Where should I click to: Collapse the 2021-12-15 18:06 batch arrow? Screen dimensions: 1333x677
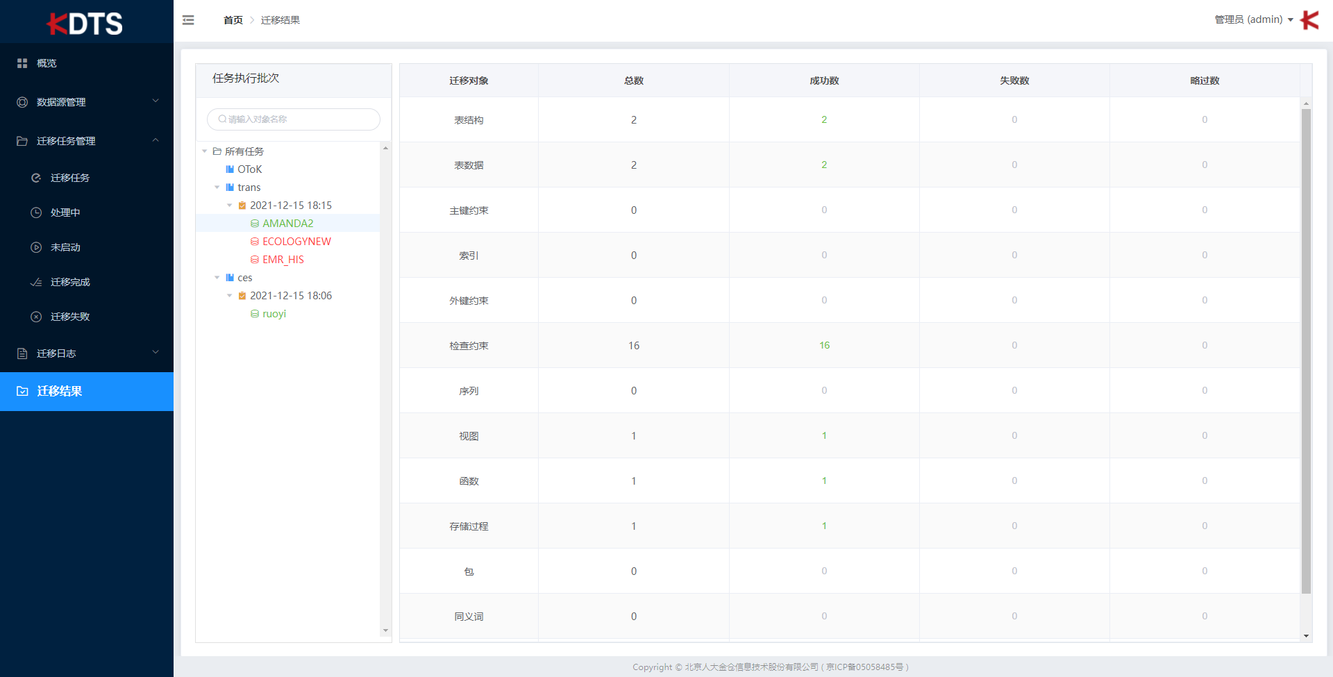pos(230,296)
